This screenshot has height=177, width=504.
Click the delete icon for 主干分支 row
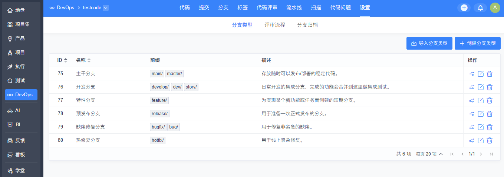(490, 74)
